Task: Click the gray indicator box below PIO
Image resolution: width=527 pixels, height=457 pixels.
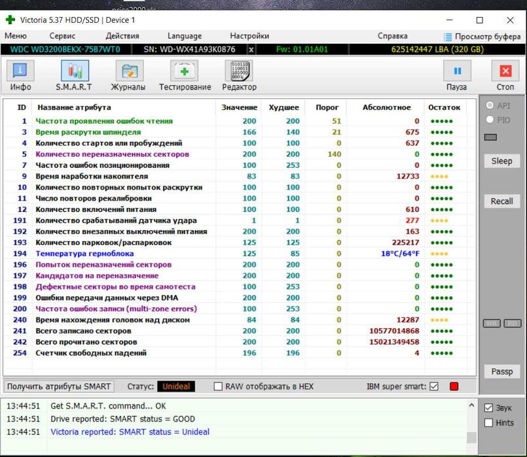Action: pos(490,137)
